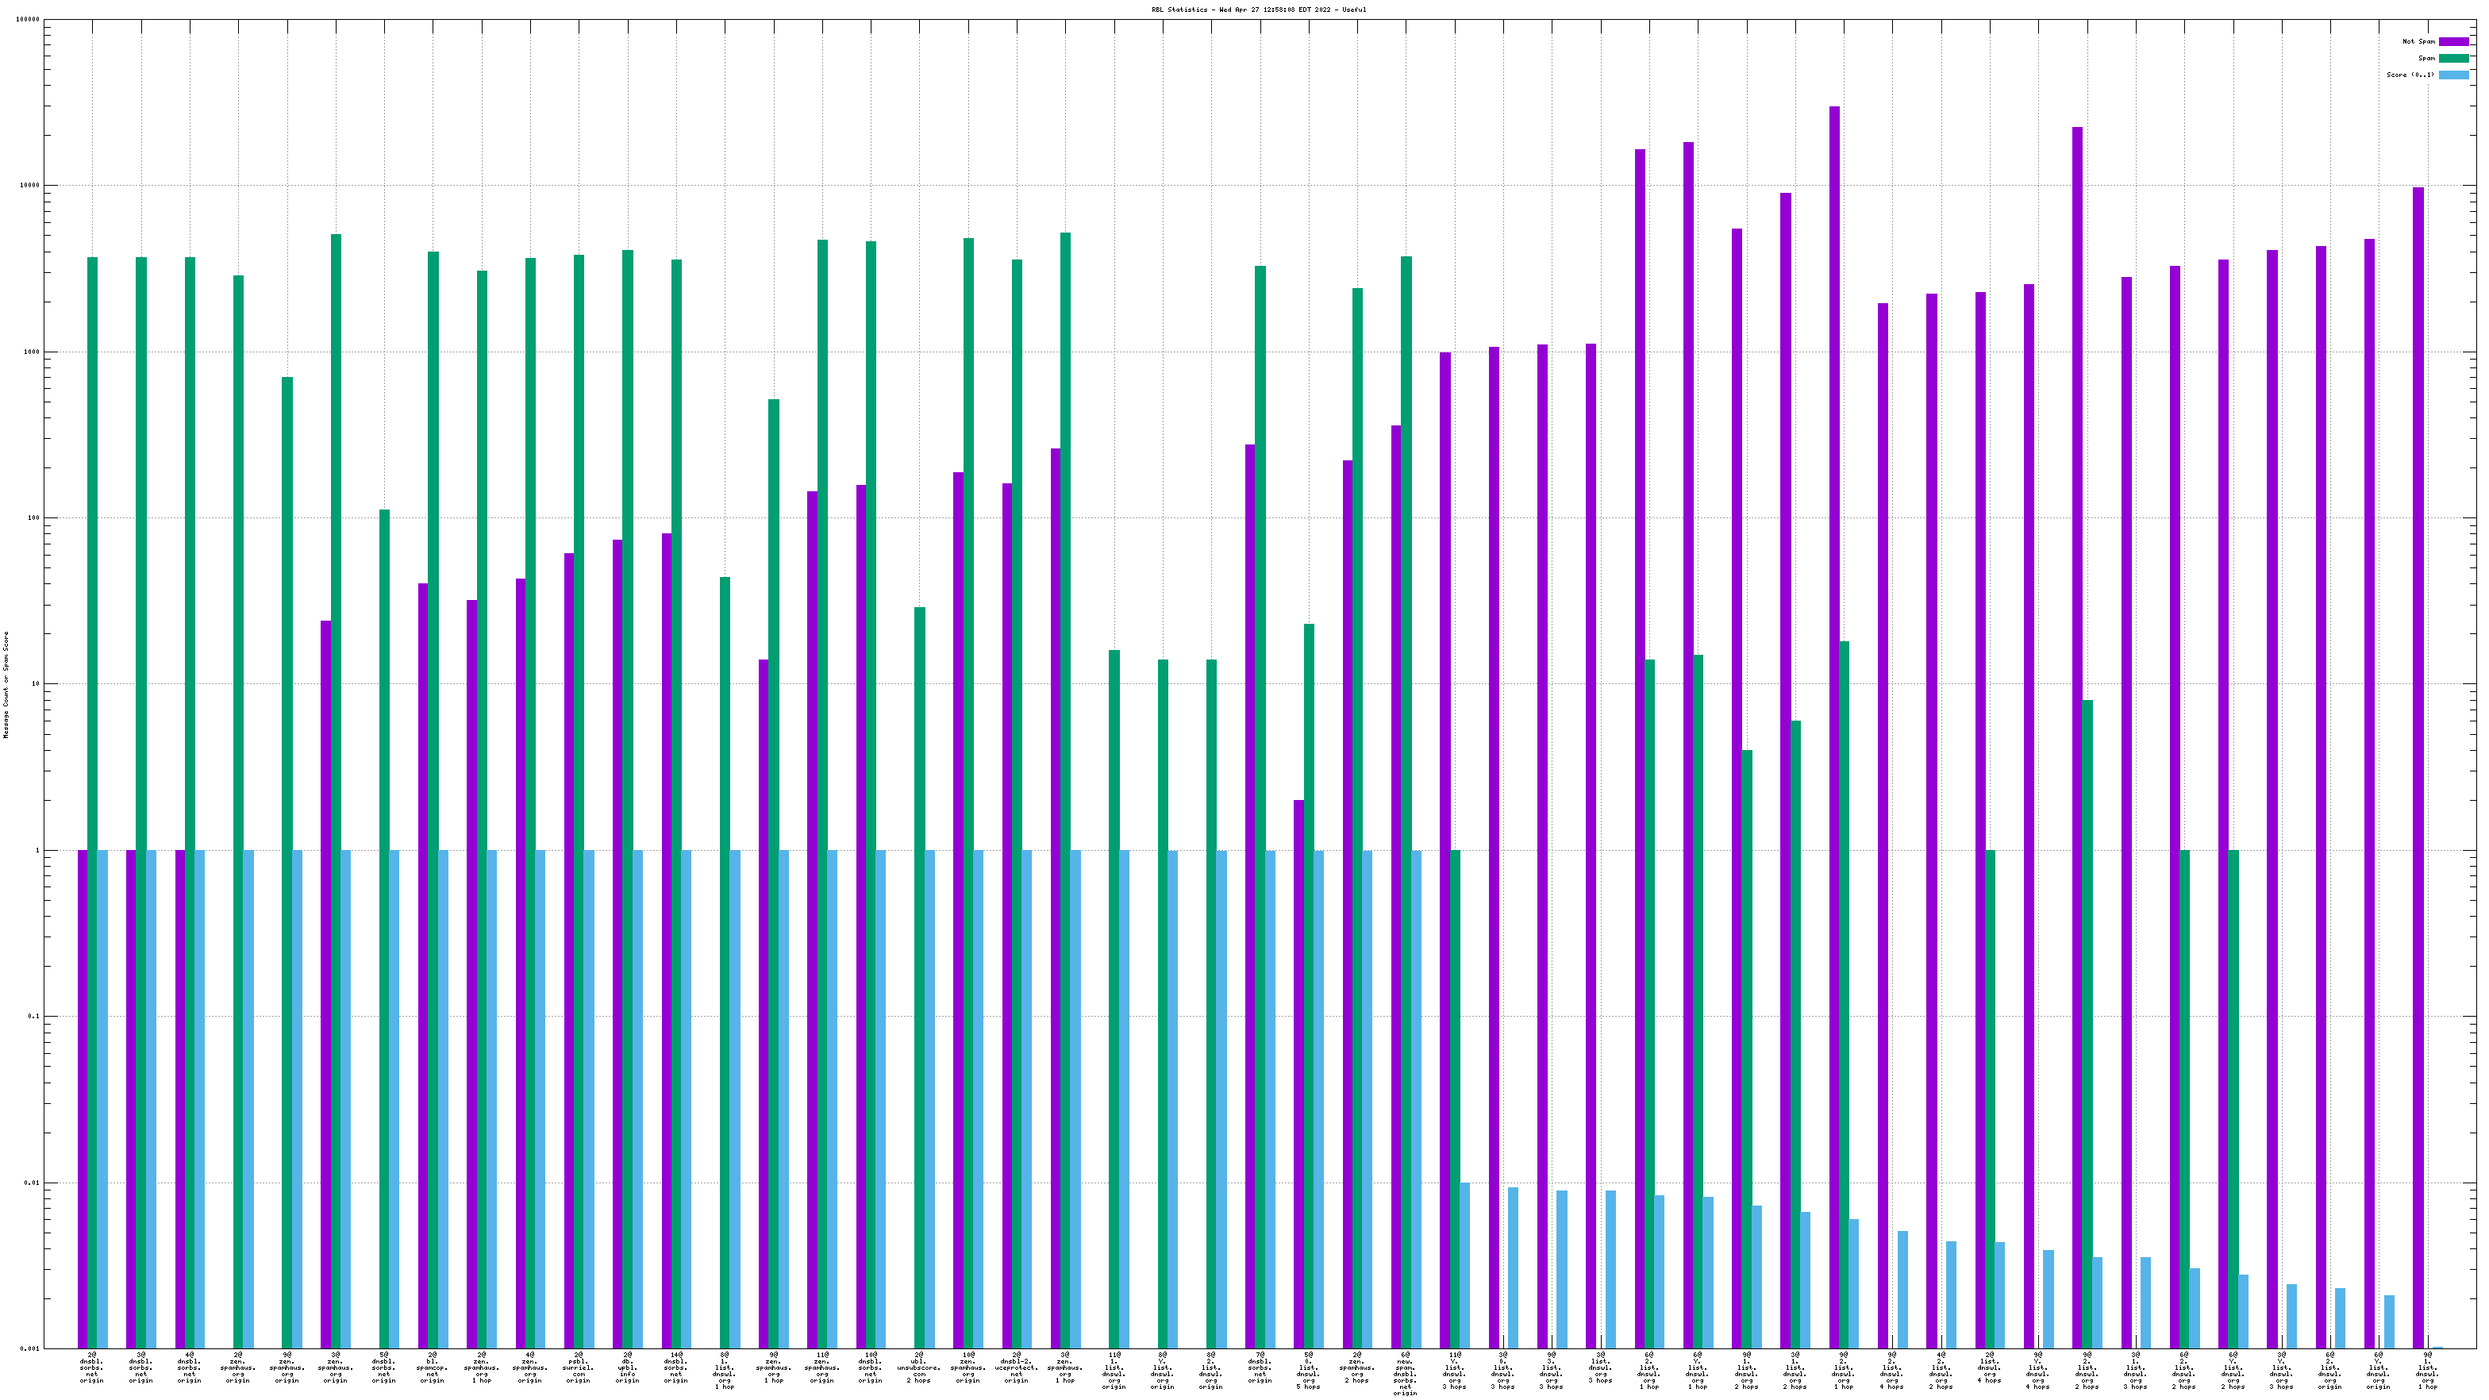
Task: Click the 14@ dnsbl.sorbs.net origin label
Action: click(x=675, y=1367)
